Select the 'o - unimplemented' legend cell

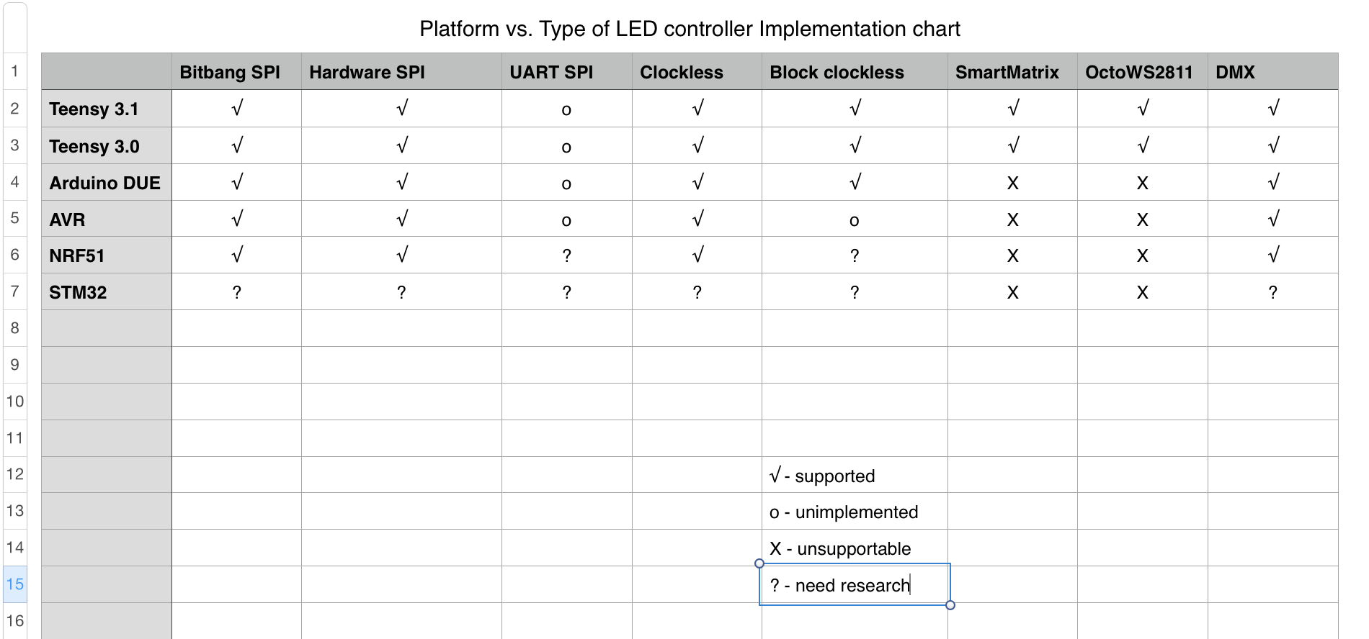click(855, 512)
